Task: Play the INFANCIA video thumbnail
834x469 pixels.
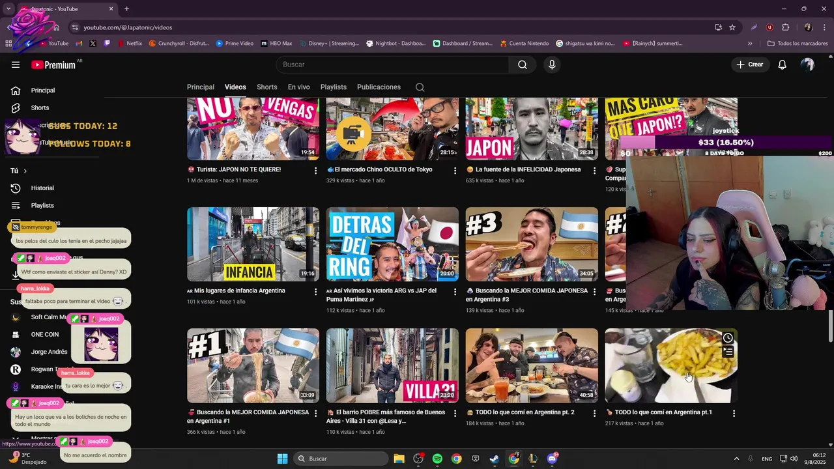Action: pyautogui.click(x=253, y=244)
